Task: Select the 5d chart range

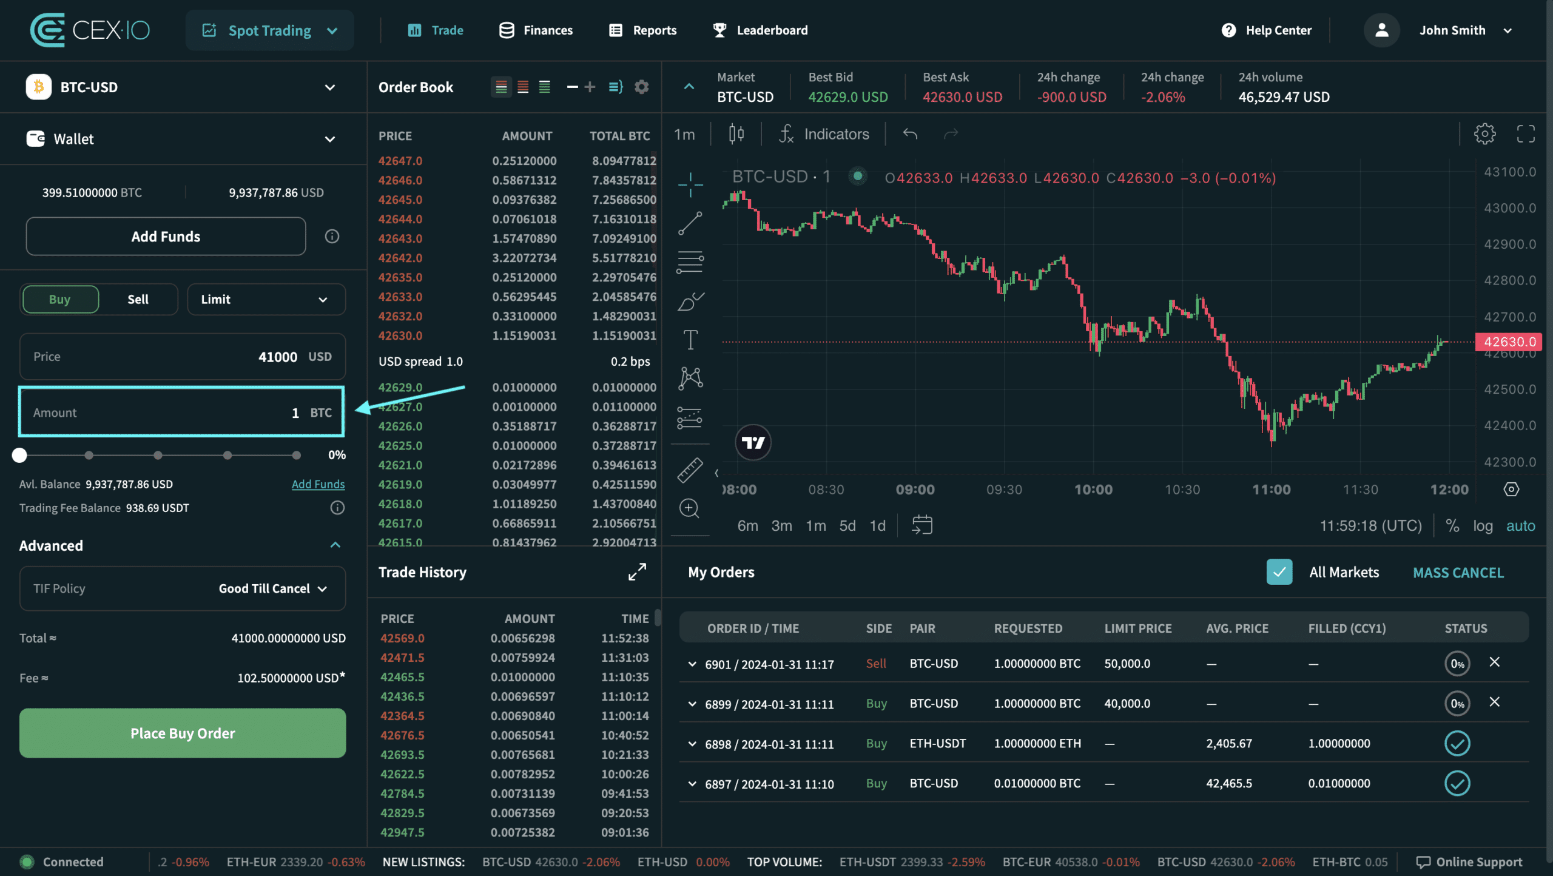Action: tap(847, 525)
